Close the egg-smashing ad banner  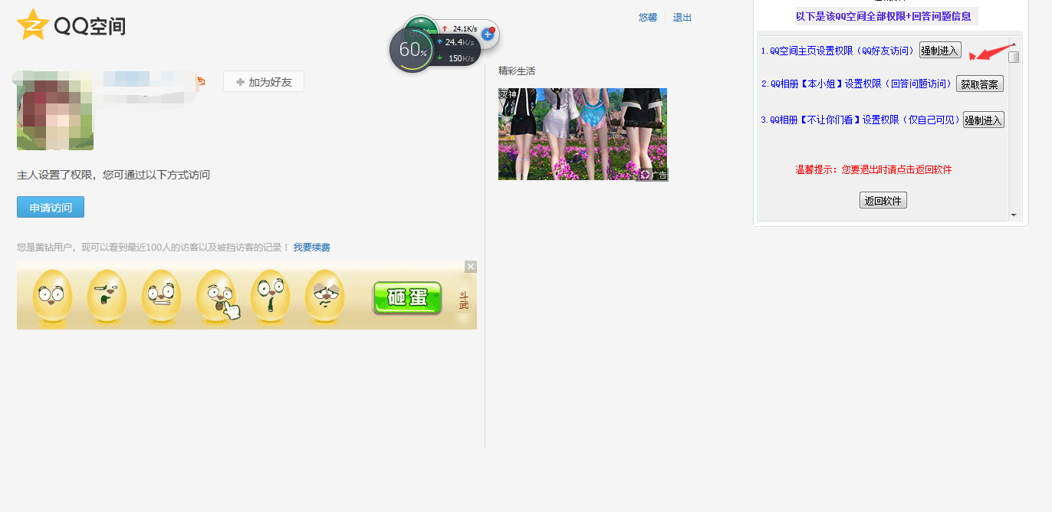click(x=471, y=267)
